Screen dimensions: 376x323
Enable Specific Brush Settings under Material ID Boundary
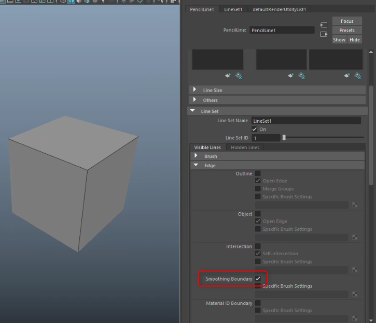(258, 311)
